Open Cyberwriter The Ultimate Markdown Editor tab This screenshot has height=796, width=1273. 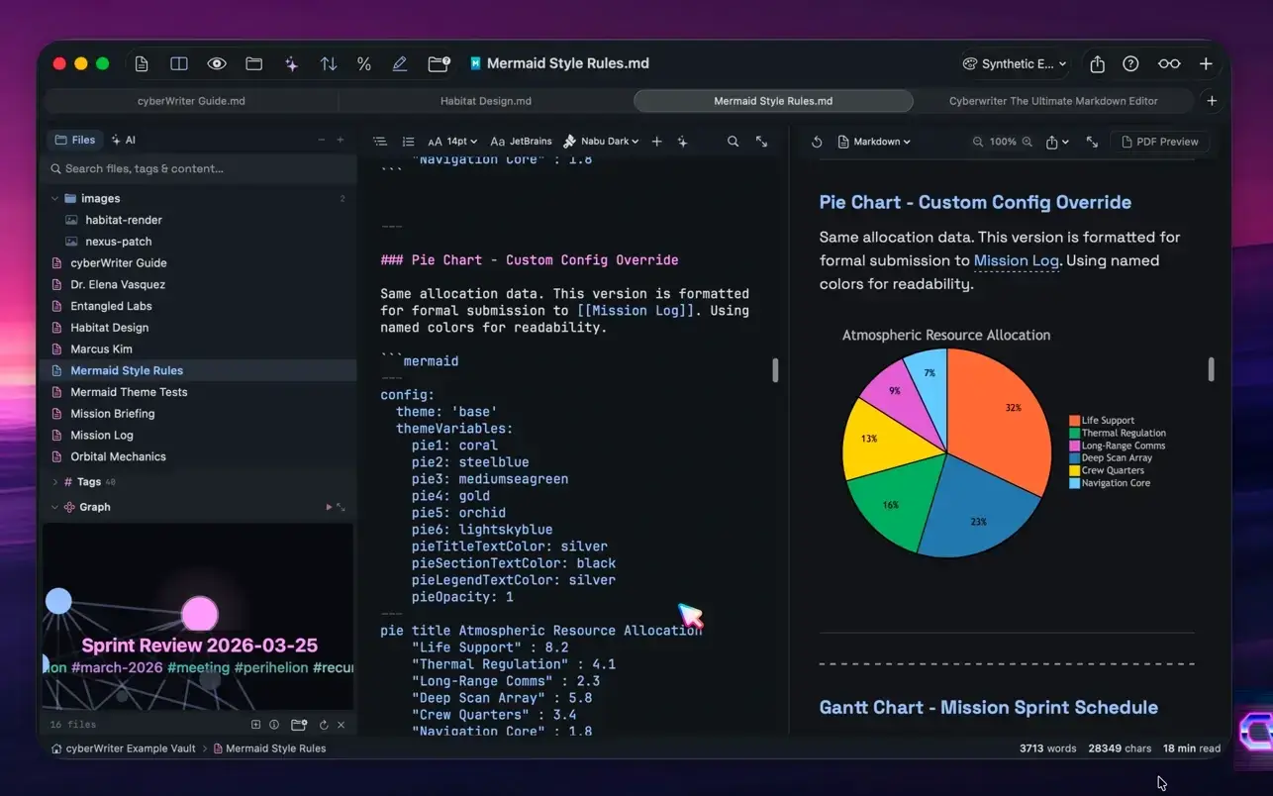point(1053,101)
